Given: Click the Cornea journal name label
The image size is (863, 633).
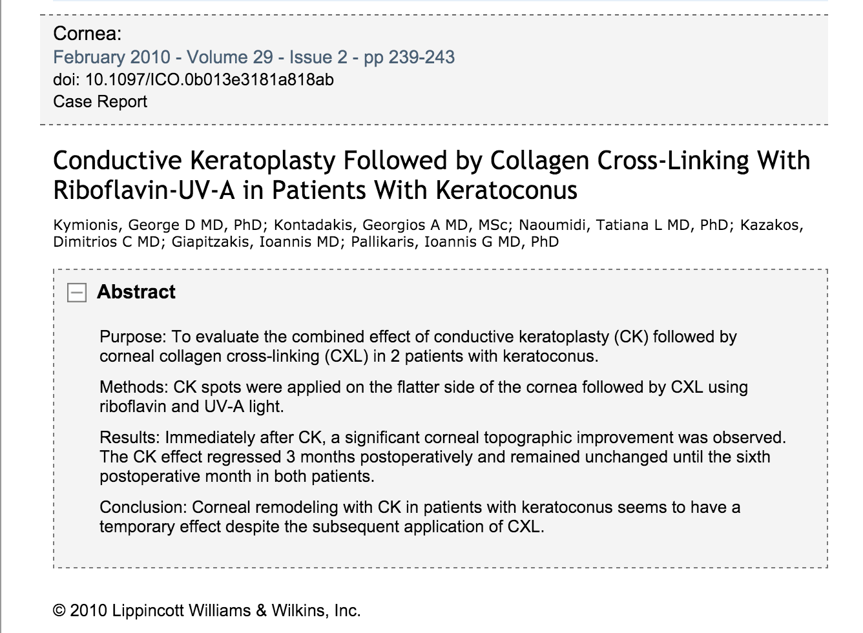Looking at the screenshot, I should point(87,34).
